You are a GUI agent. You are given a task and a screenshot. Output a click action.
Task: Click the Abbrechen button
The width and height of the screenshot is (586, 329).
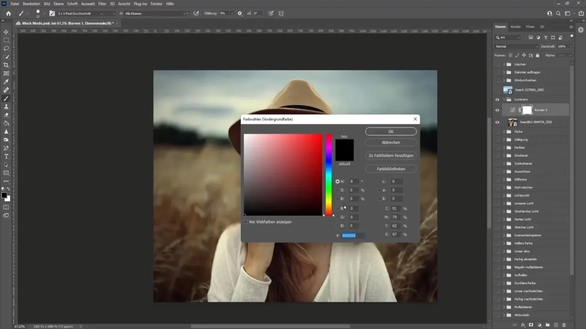point(391,142)
